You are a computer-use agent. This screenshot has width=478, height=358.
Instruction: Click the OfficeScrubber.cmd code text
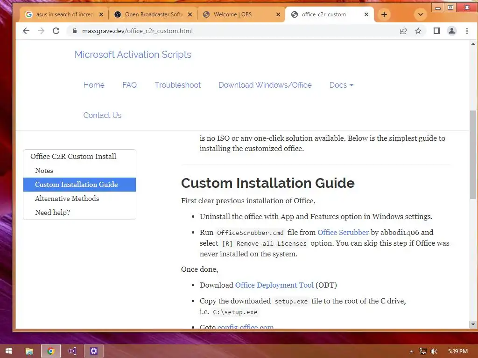coord(250,233)
